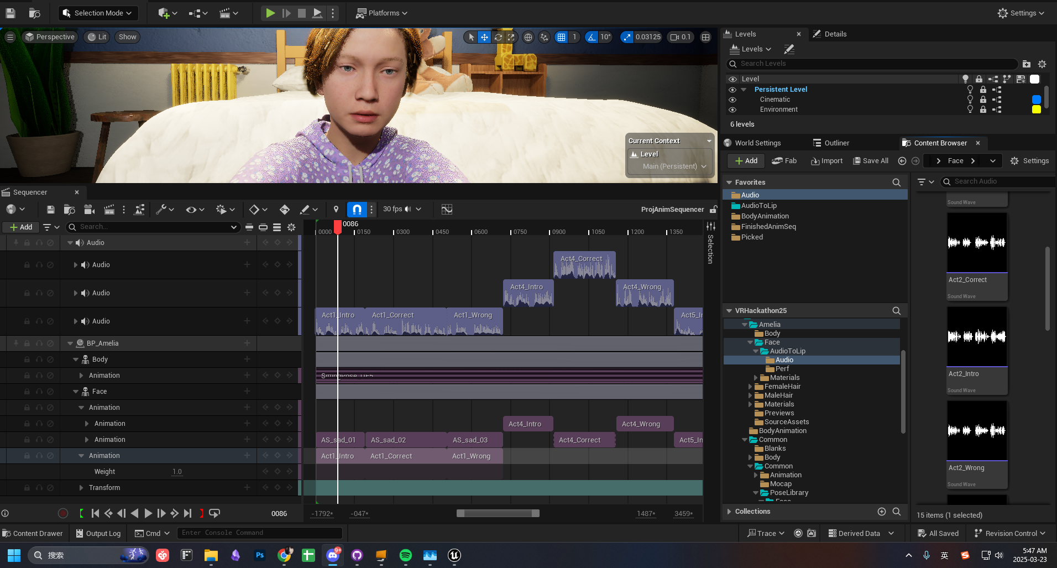Select the Act2_Intro sound wave thumbnail
Viewport: 1057px width, 568px height.
[977, 337]
